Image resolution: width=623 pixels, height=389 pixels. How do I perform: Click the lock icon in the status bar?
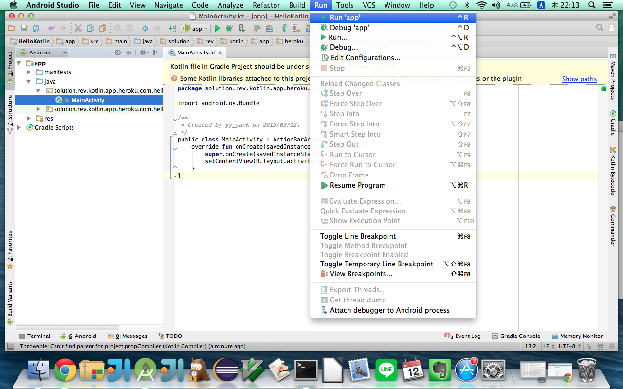click(x=589, y=347)
